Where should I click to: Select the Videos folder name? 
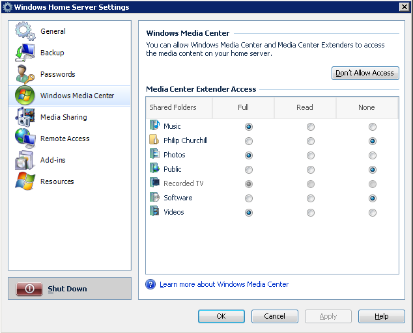coord(173,212)
